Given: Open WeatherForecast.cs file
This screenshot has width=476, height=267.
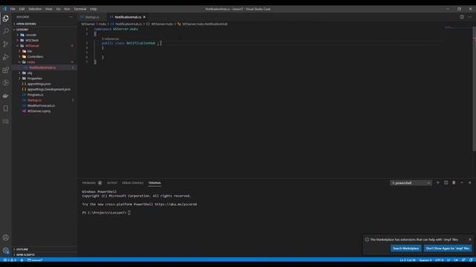Looking at the screenshot, I should tap(41, 105).
